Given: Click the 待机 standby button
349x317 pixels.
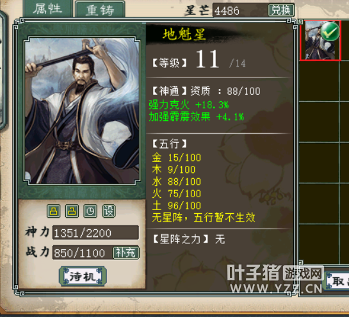Looking at the screenshot, I should coord(83,276).
